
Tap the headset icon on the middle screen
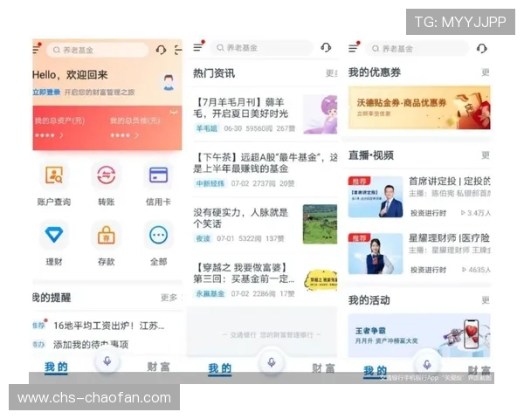(326, 47)
